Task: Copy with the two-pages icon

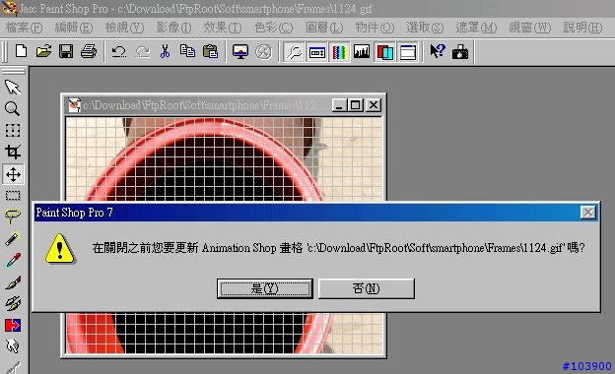Action: (x=187, y=51)
